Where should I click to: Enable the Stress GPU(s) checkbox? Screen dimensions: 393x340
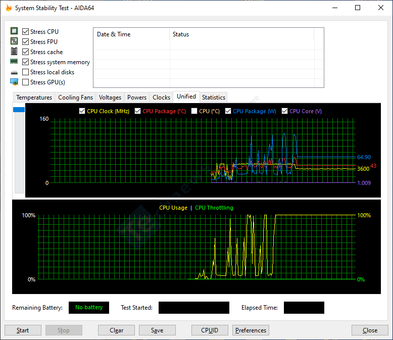[x=25, y=82]
